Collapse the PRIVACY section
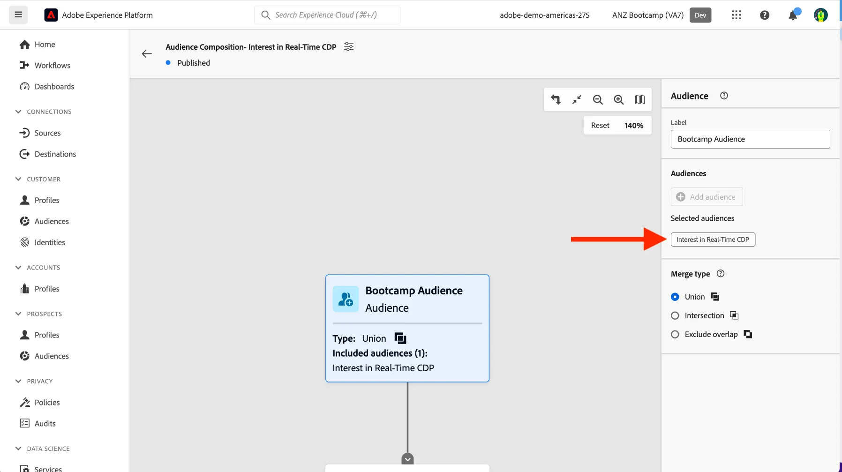842x472 pixels. tap(18, 381)
